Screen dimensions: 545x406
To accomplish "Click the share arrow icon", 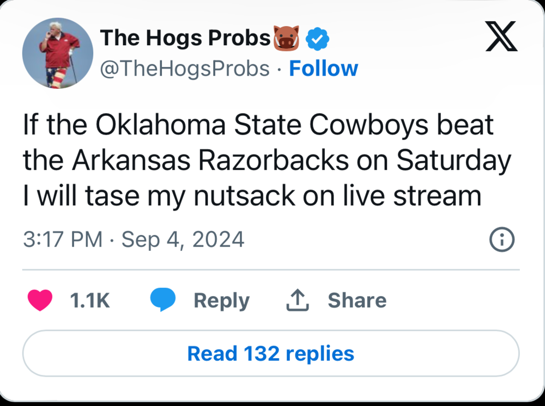I will coord(298,300).
